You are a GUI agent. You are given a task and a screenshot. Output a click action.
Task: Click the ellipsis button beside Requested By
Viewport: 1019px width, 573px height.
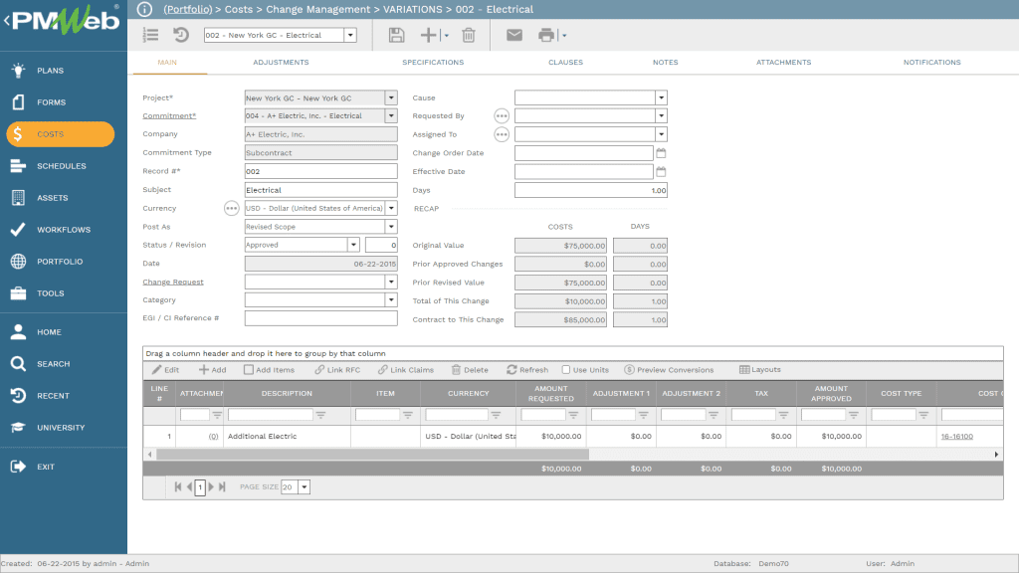pyautogui.click(x=502, y=115)
